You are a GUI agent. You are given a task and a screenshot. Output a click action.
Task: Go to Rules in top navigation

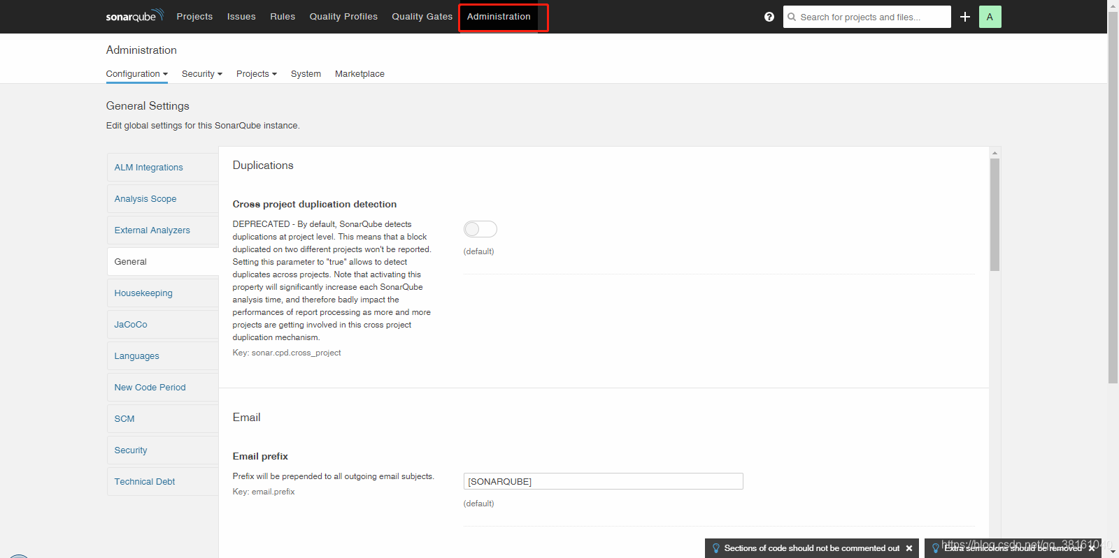(283, 17)
